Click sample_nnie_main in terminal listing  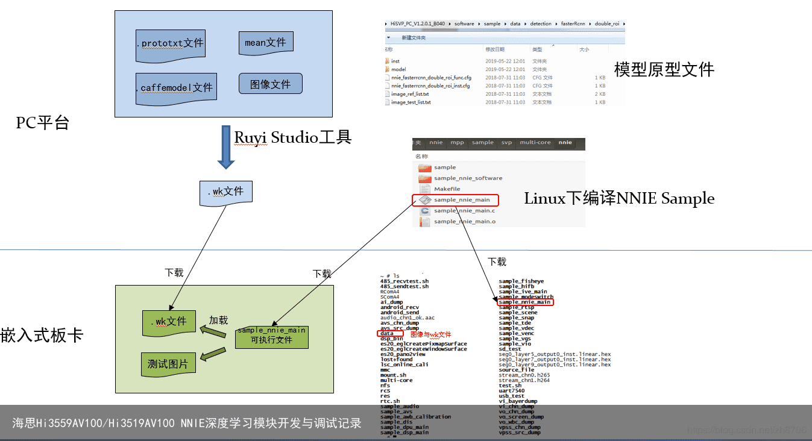pos(526,302)
